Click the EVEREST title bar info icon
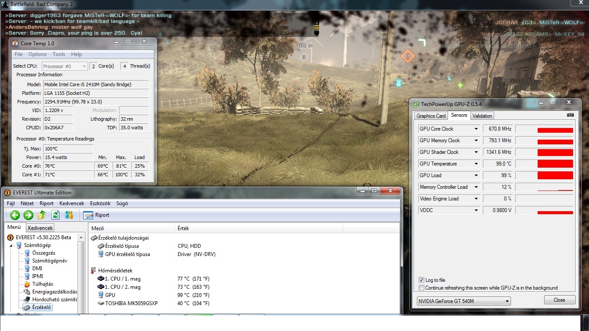Image resolution: width=589 pixels, height=331 pixels. click(7, 193)
